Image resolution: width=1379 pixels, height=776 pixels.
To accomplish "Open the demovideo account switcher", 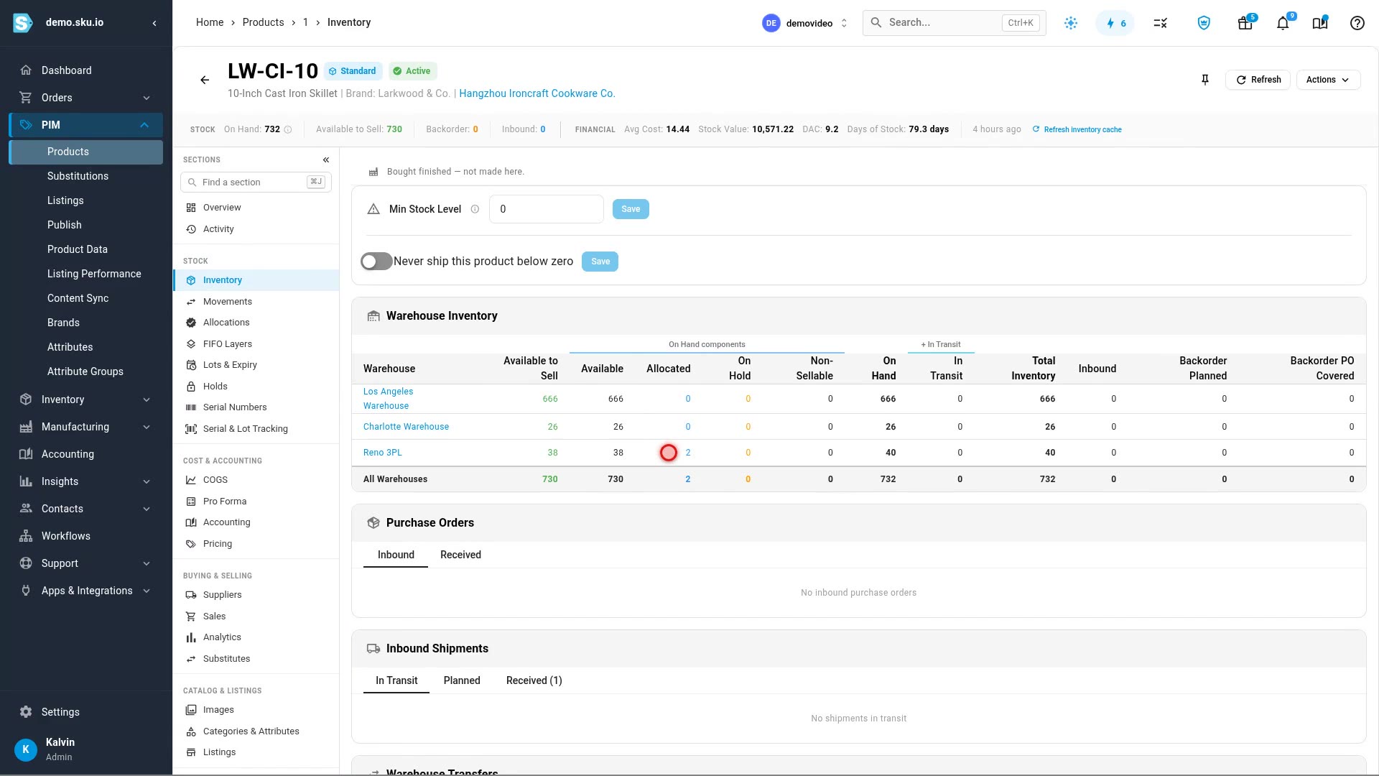I will 805,23.
